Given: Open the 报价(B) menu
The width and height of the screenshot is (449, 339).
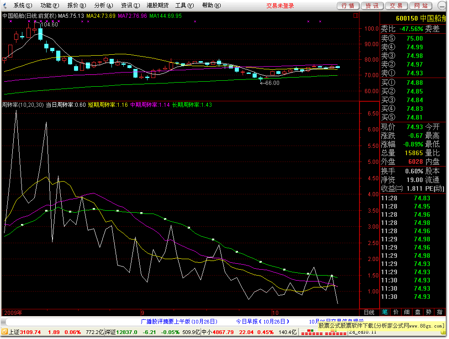Looking at the screenshot, I should [x=77, y=5].
